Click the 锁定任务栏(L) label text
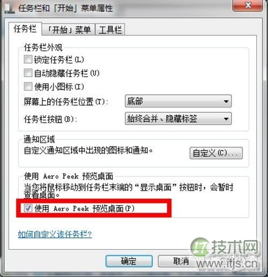This screenshot has height=277, width=268. coord(59,59)
